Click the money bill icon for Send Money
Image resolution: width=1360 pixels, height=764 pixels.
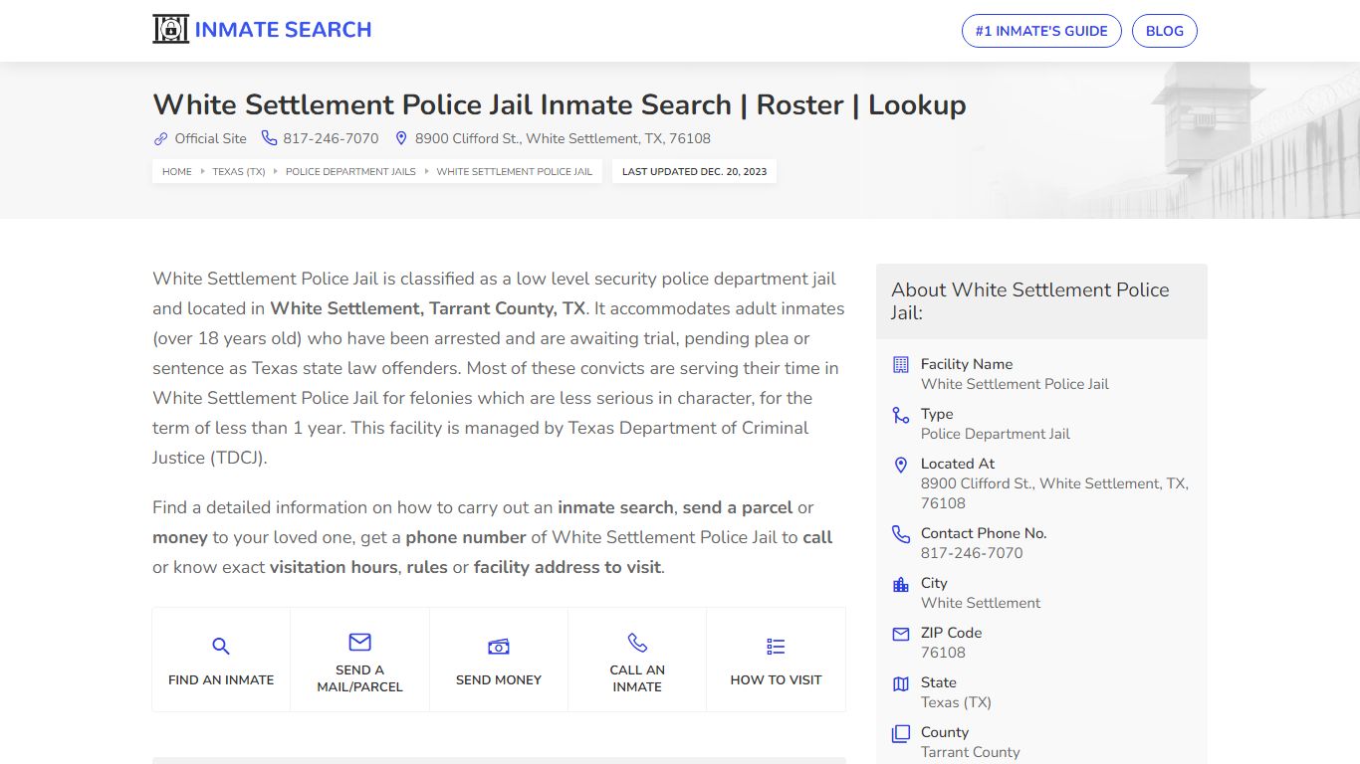499,647
